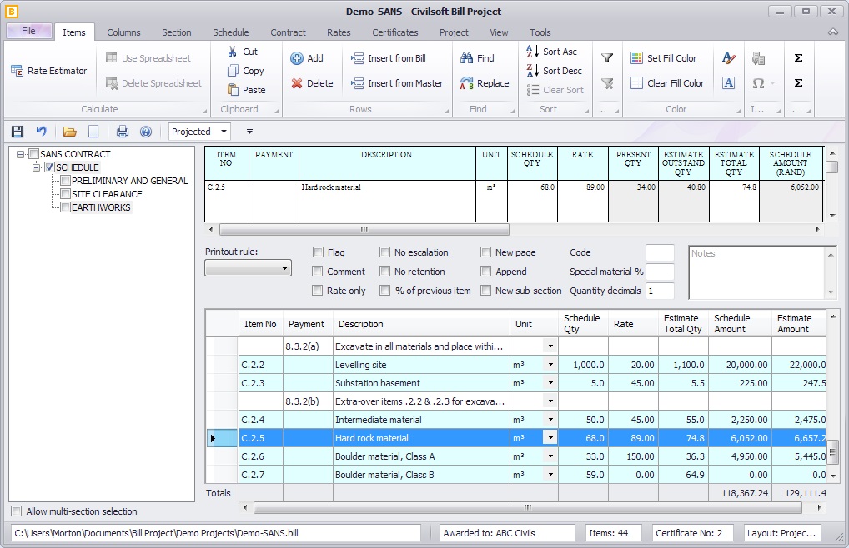Switch to the Columns tab

pyautogui.click(x=123, y=32)
